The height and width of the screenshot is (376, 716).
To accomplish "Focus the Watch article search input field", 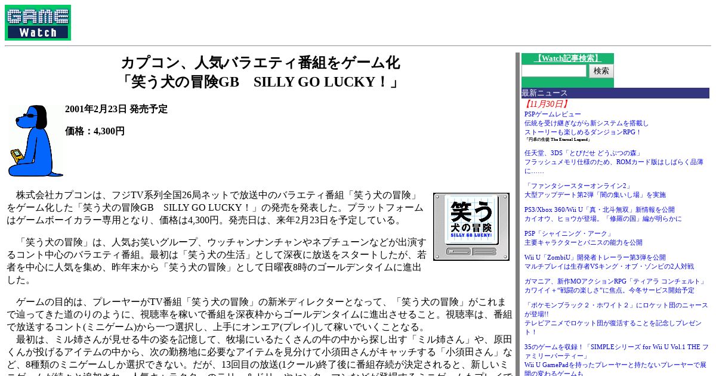I will (x=554, y=70).
